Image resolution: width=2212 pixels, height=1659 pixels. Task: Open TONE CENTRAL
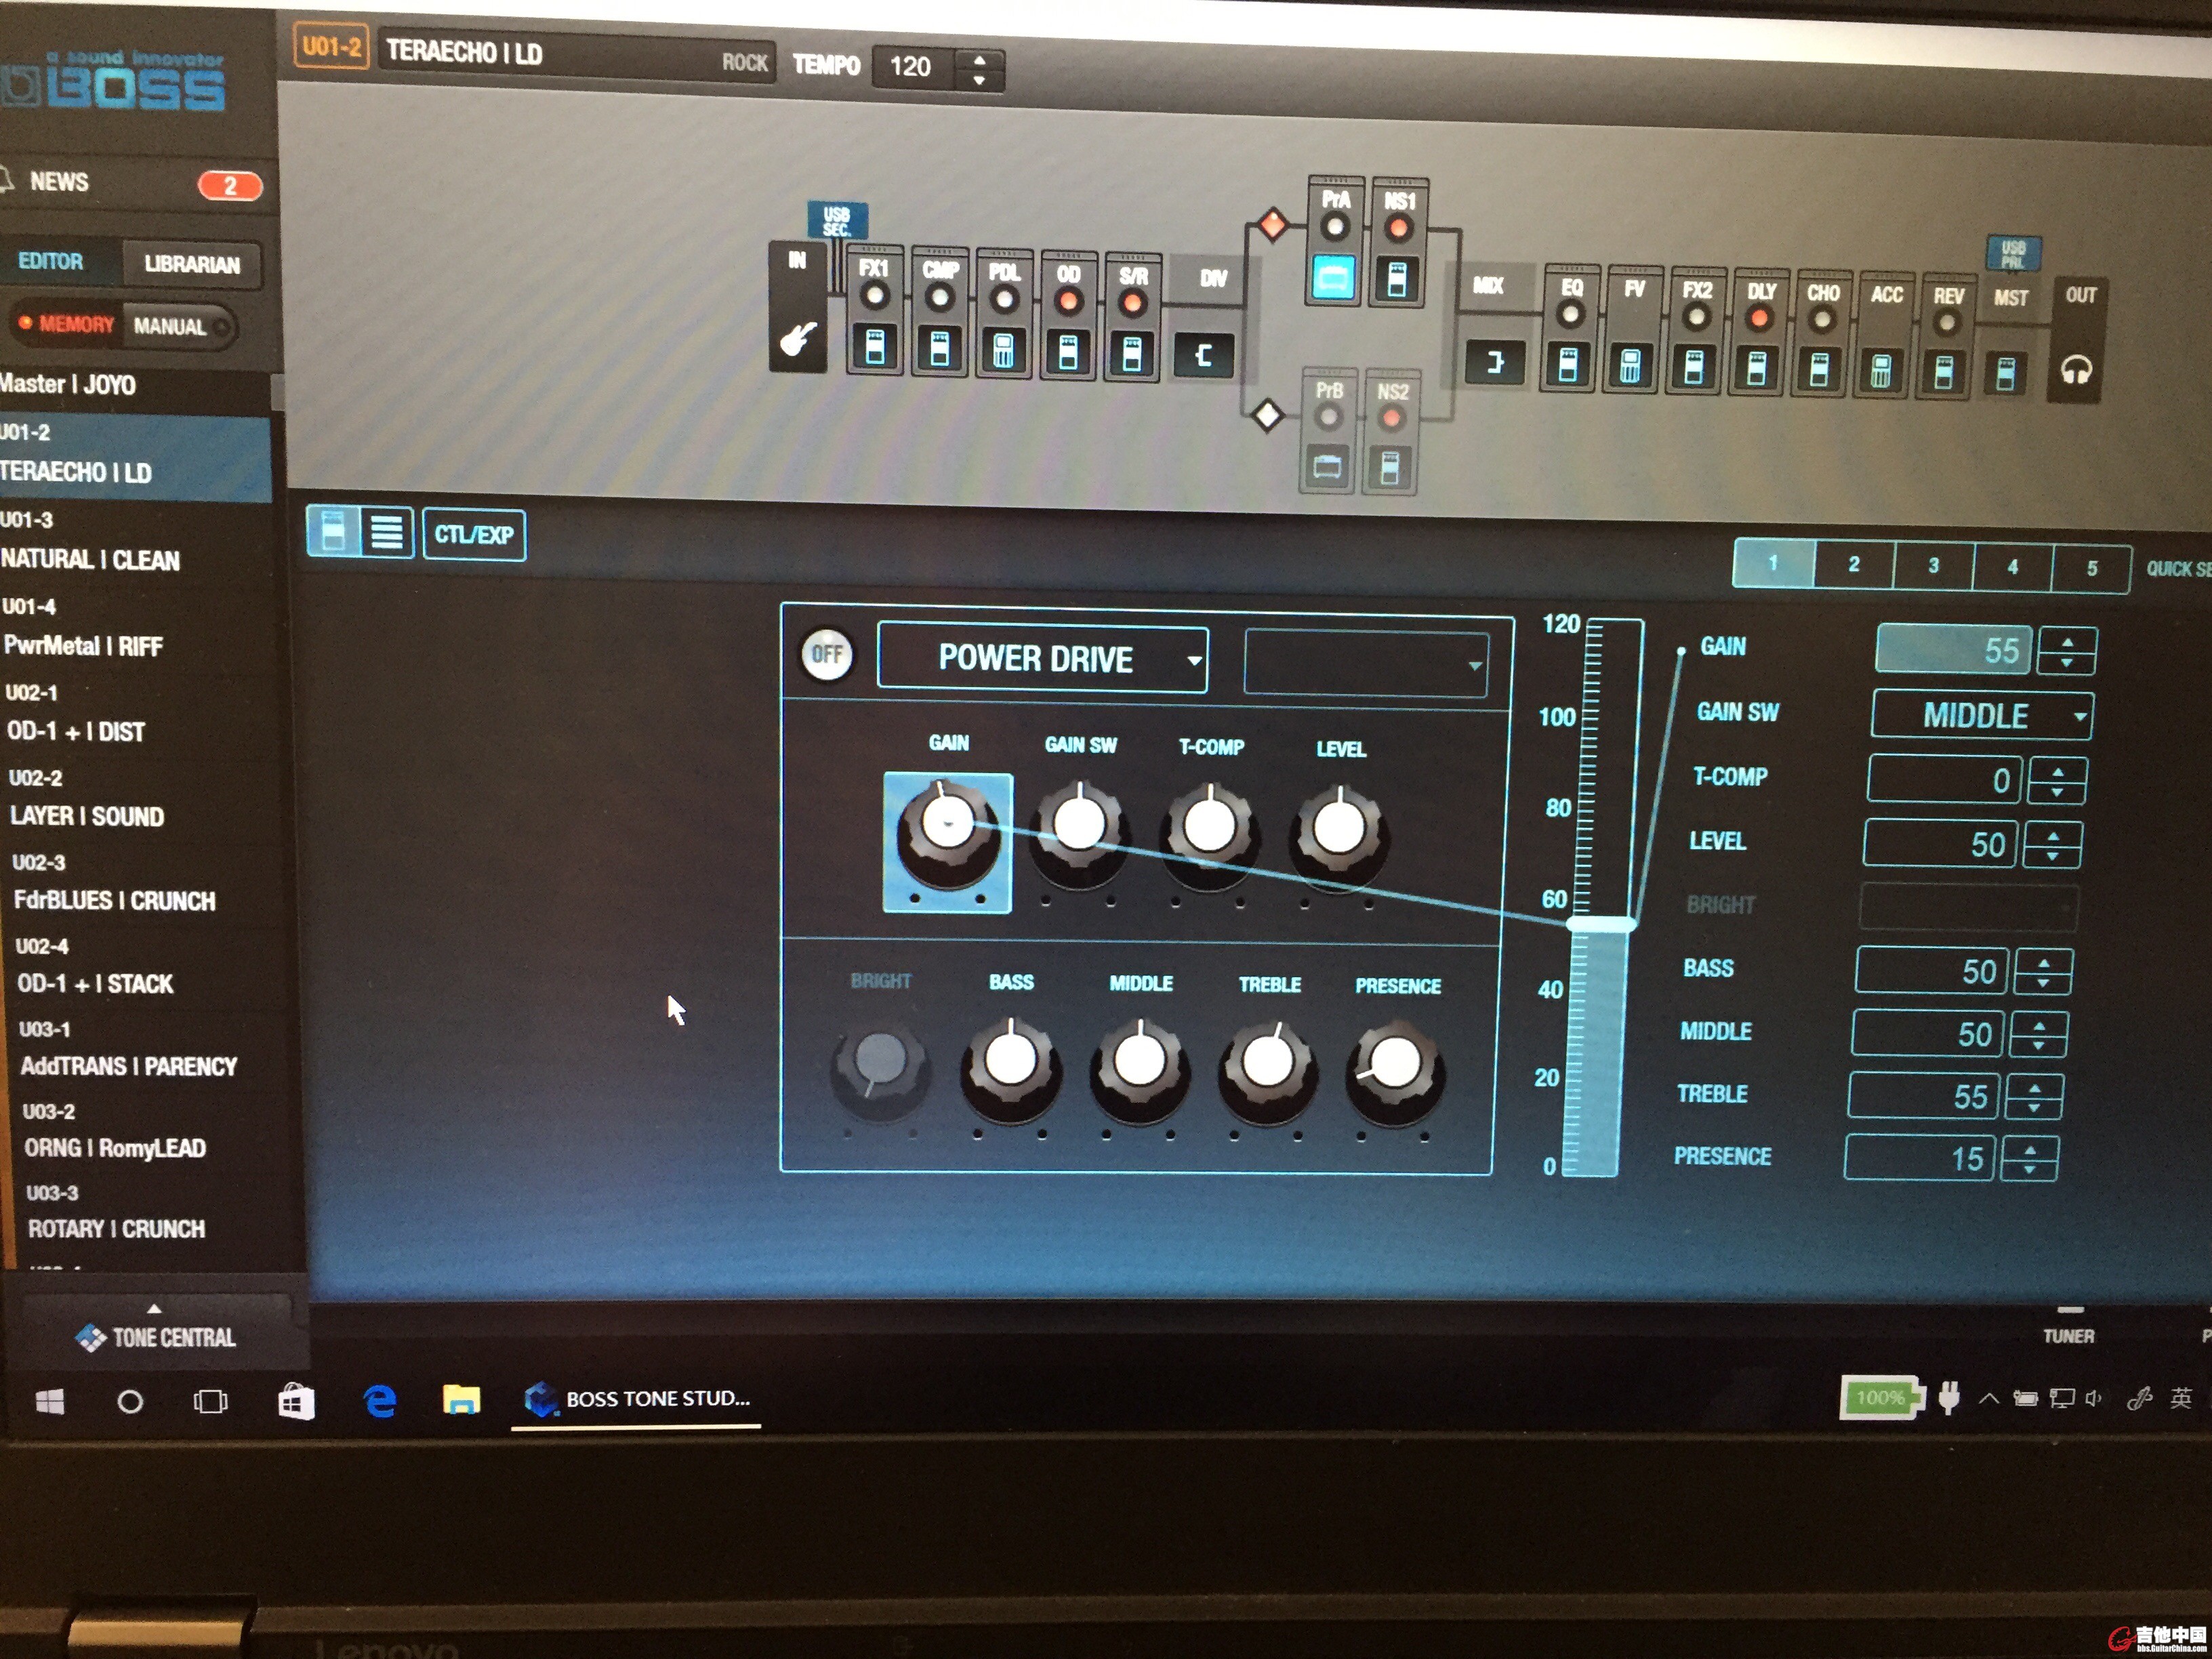click(157, 1336)
